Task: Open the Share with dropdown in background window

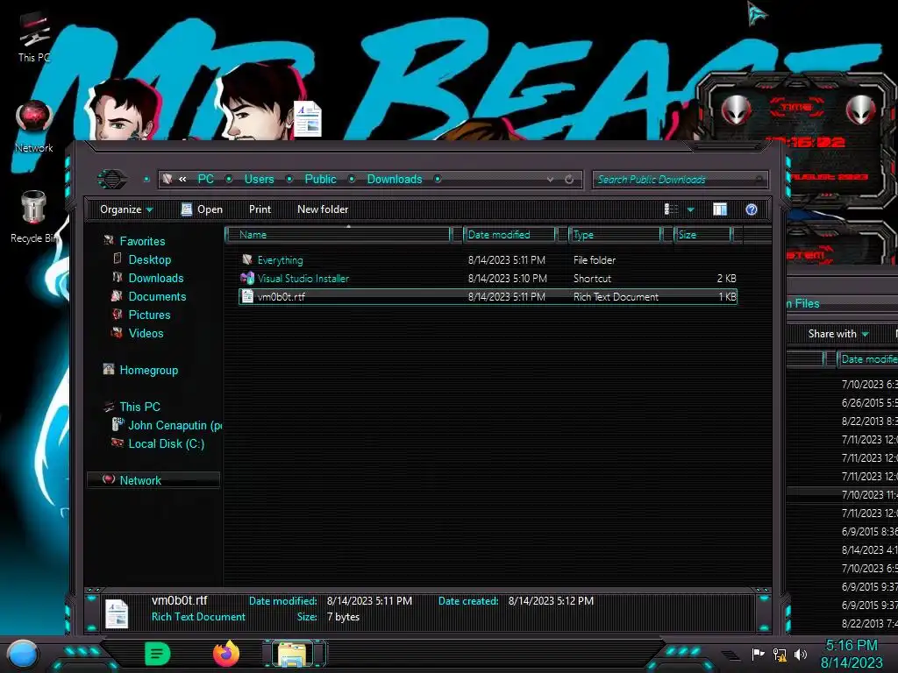Action: (837, 334)
